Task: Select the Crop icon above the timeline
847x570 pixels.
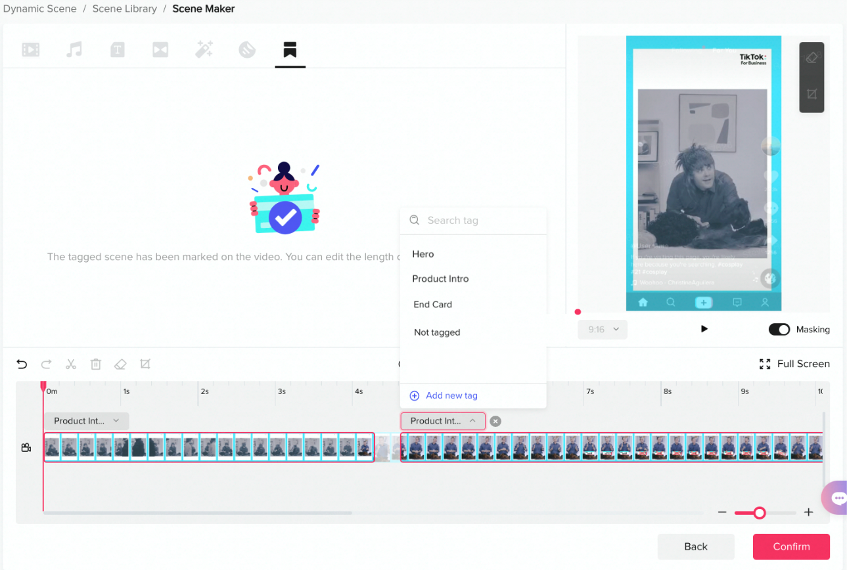Action: [x=145, y=364]
